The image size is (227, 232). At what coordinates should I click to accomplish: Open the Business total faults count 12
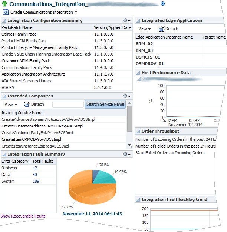coord(35,168)
